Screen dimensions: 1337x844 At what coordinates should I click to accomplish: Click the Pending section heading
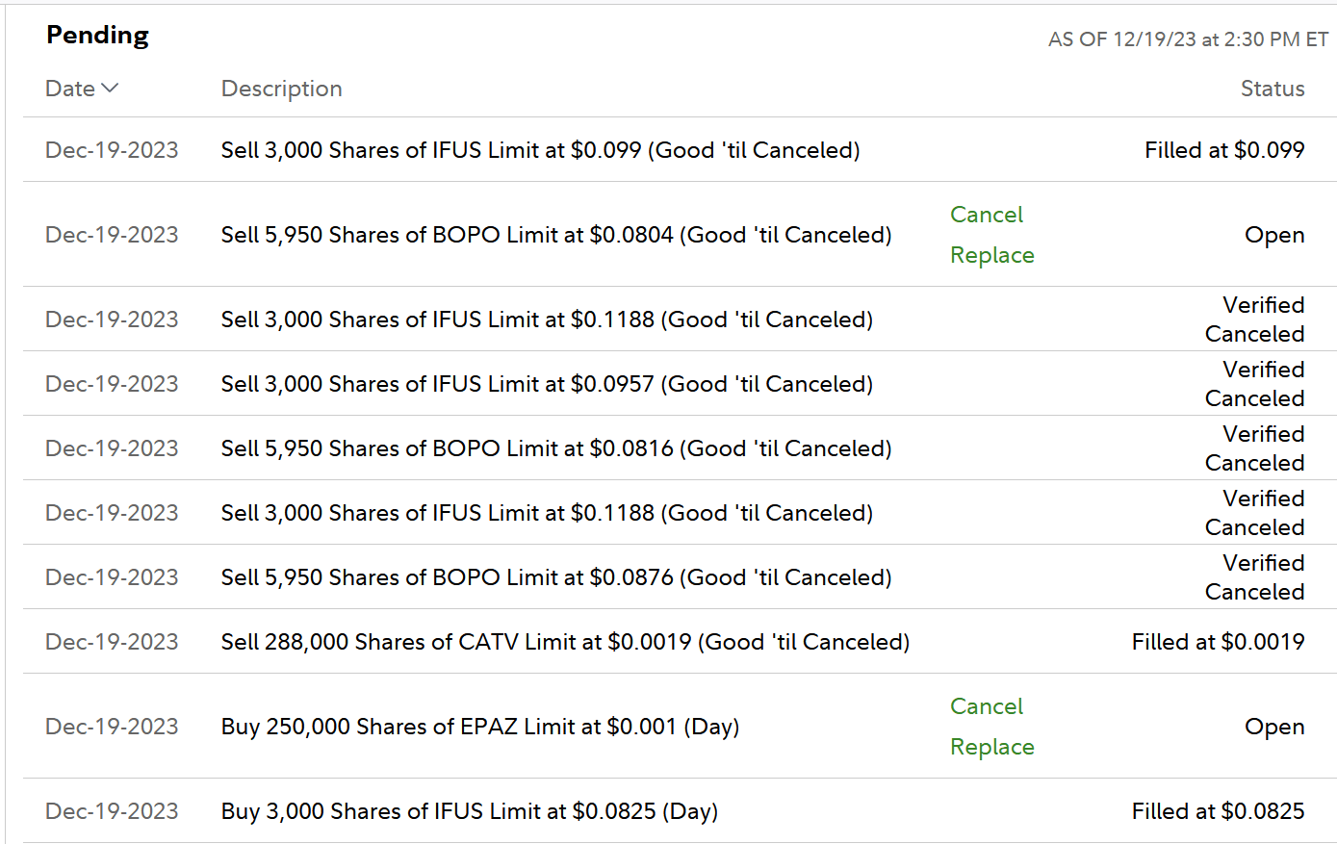click(x=97, y=36)
